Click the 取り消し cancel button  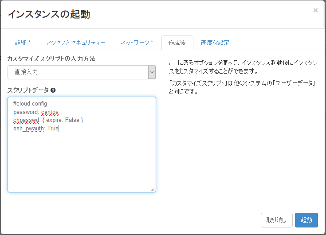click(x=276, y=220)
